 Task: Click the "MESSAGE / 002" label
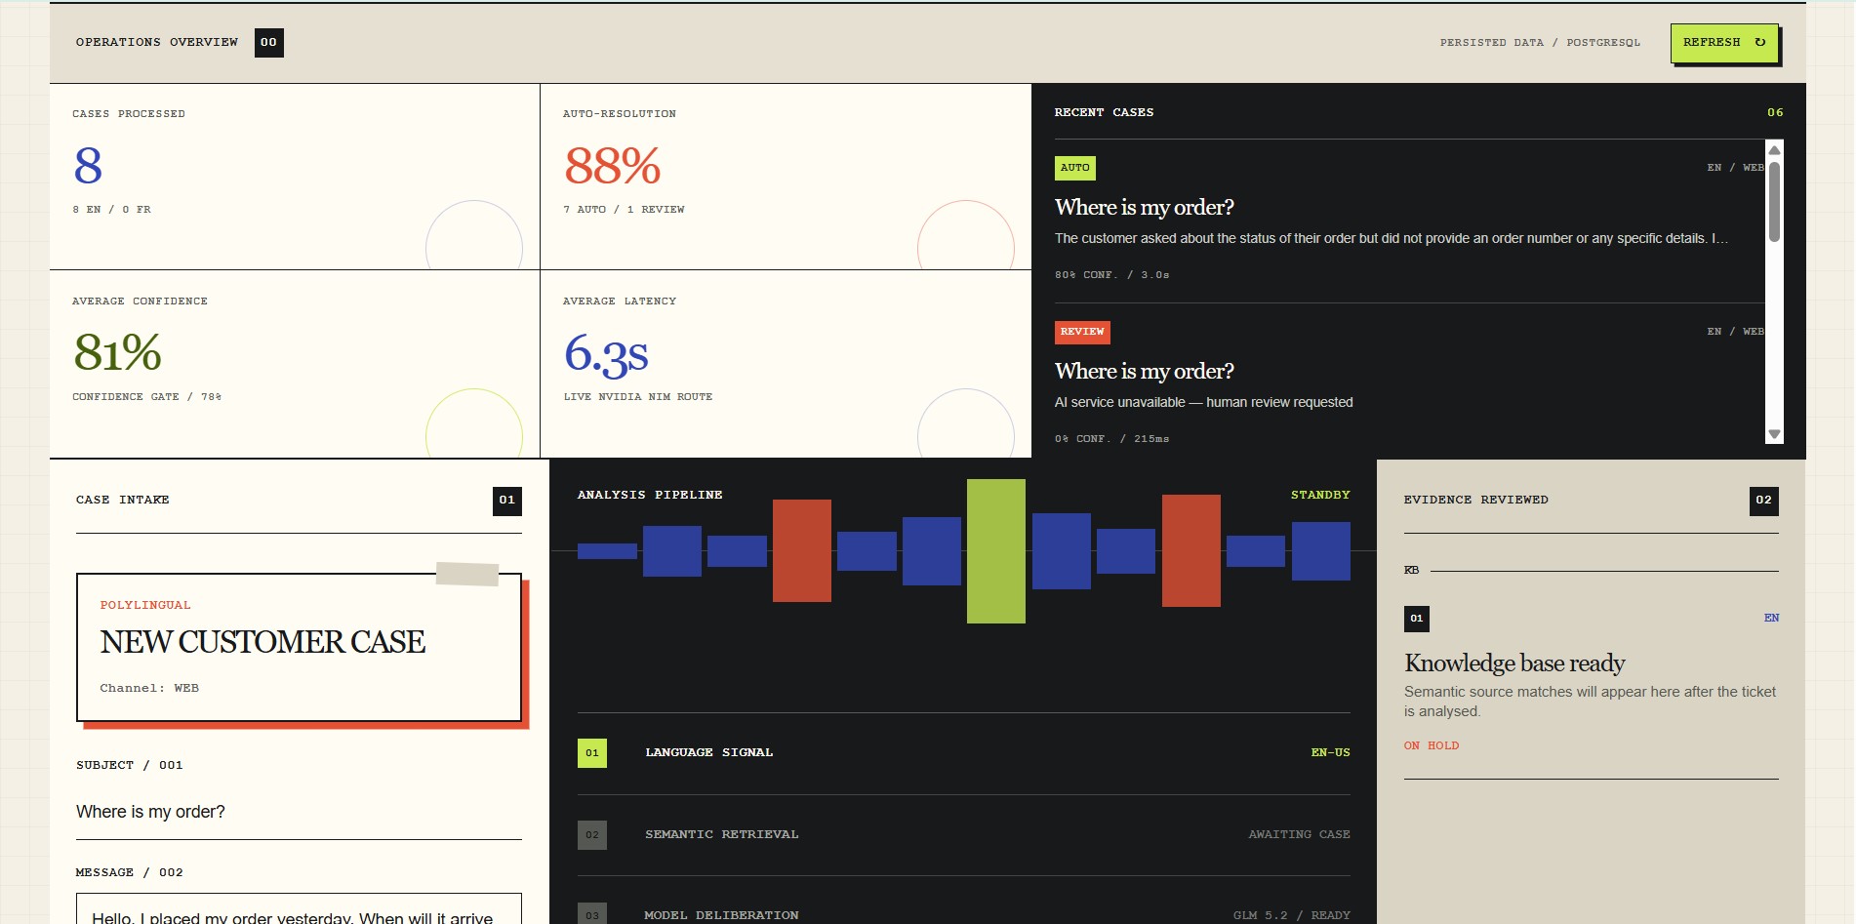(130, 873)
